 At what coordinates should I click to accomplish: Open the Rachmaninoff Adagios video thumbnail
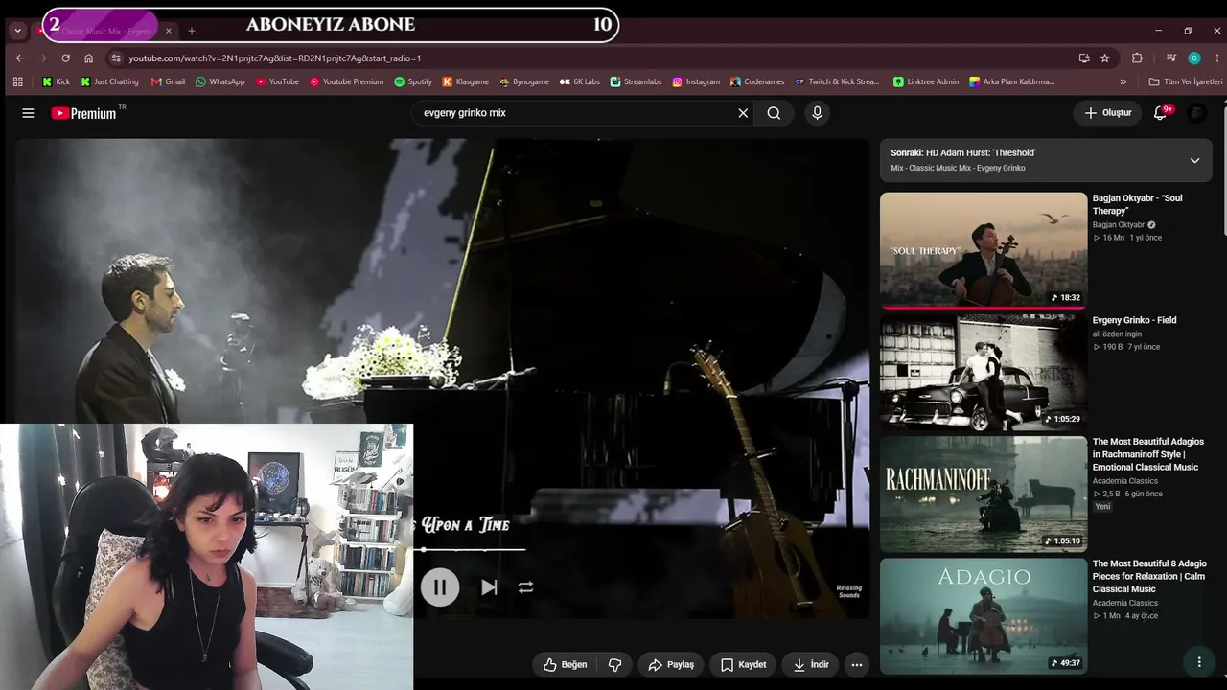pos(984,494)
